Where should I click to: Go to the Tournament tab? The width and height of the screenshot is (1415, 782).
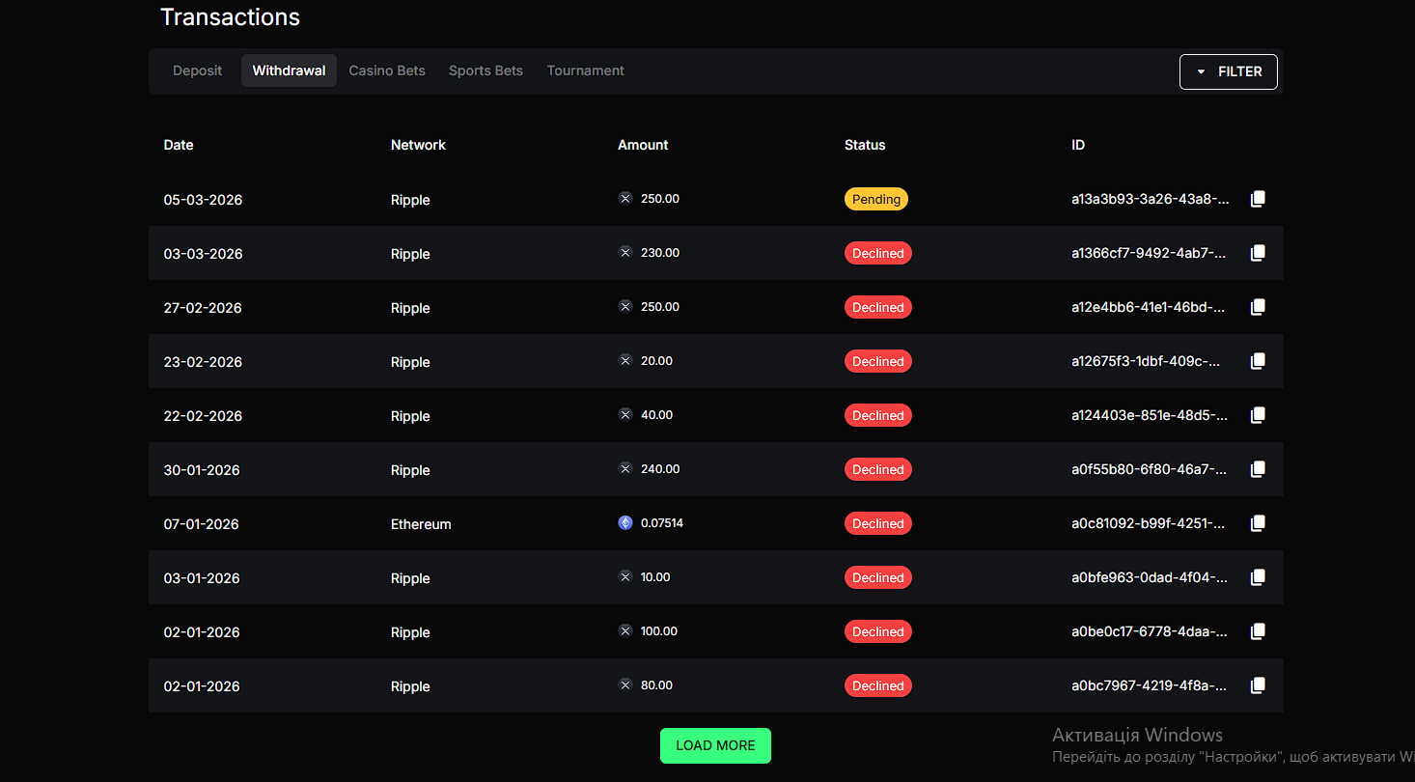(585, 70)
